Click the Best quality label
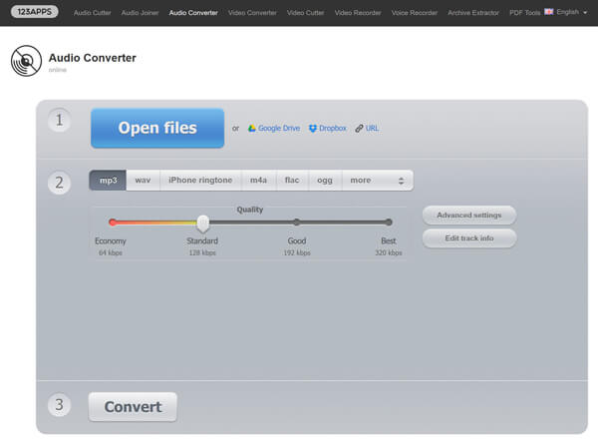The image size is (598, 442). (x=389, y=240)
